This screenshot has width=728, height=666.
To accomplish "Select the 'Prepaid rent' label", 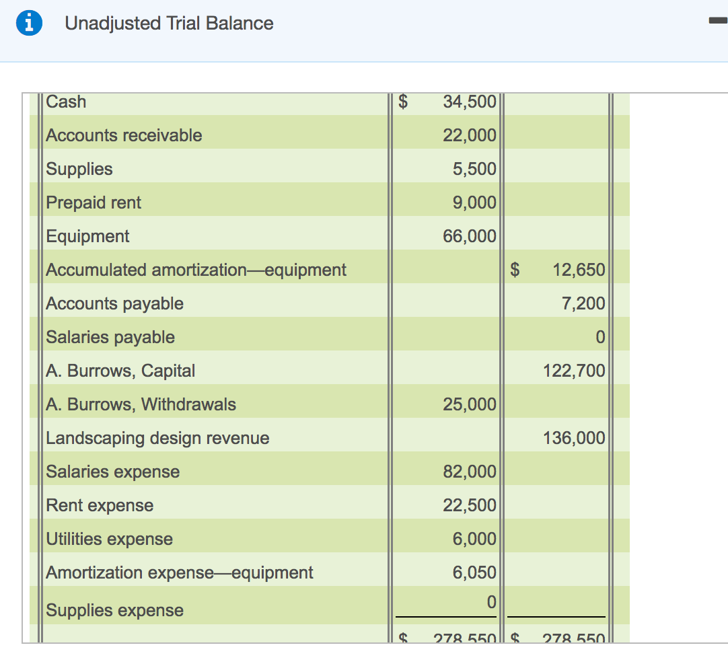I will [x=94, y=202].
